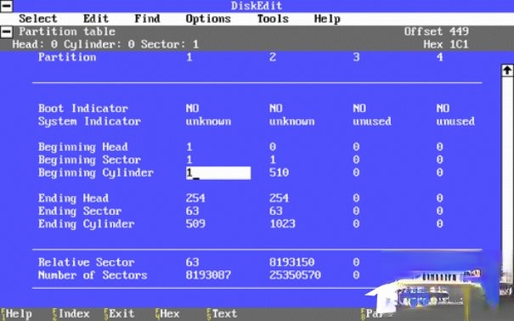Click the Partition 4 column header
Screen dimensions: 514x321
point(440,57)
